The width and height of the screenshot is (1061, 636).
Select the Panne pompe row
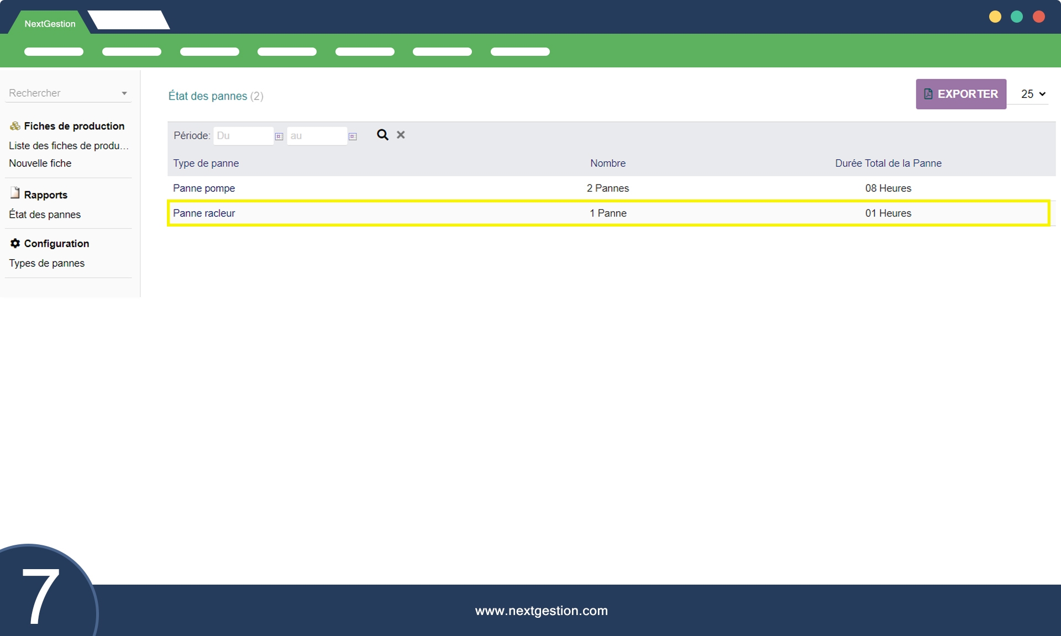point(608,188)
